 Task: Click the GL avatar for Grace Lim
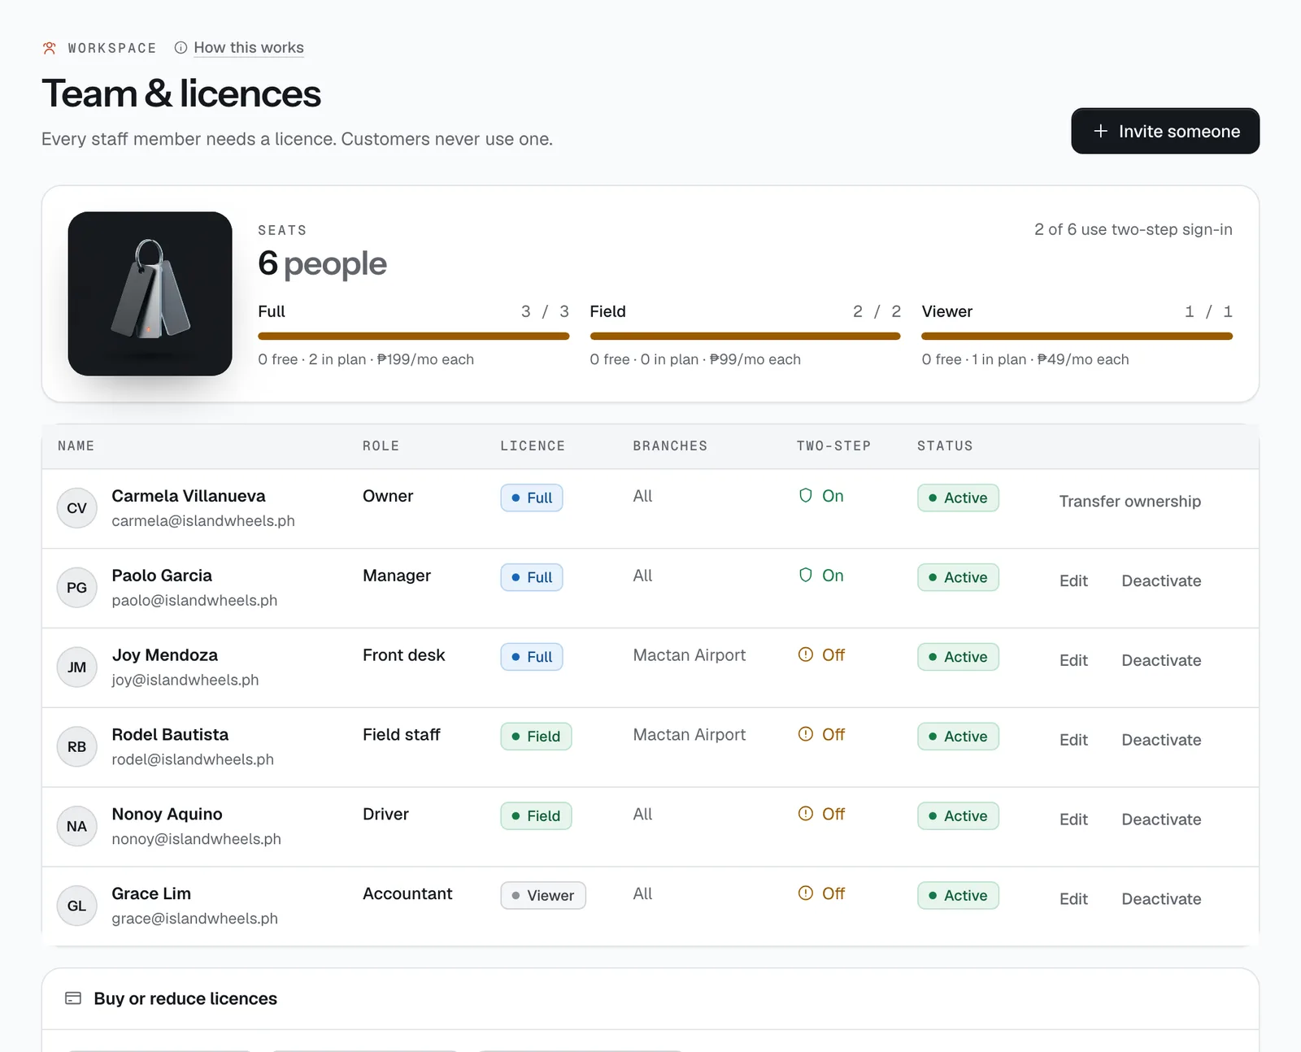click(x=77, y=906)
